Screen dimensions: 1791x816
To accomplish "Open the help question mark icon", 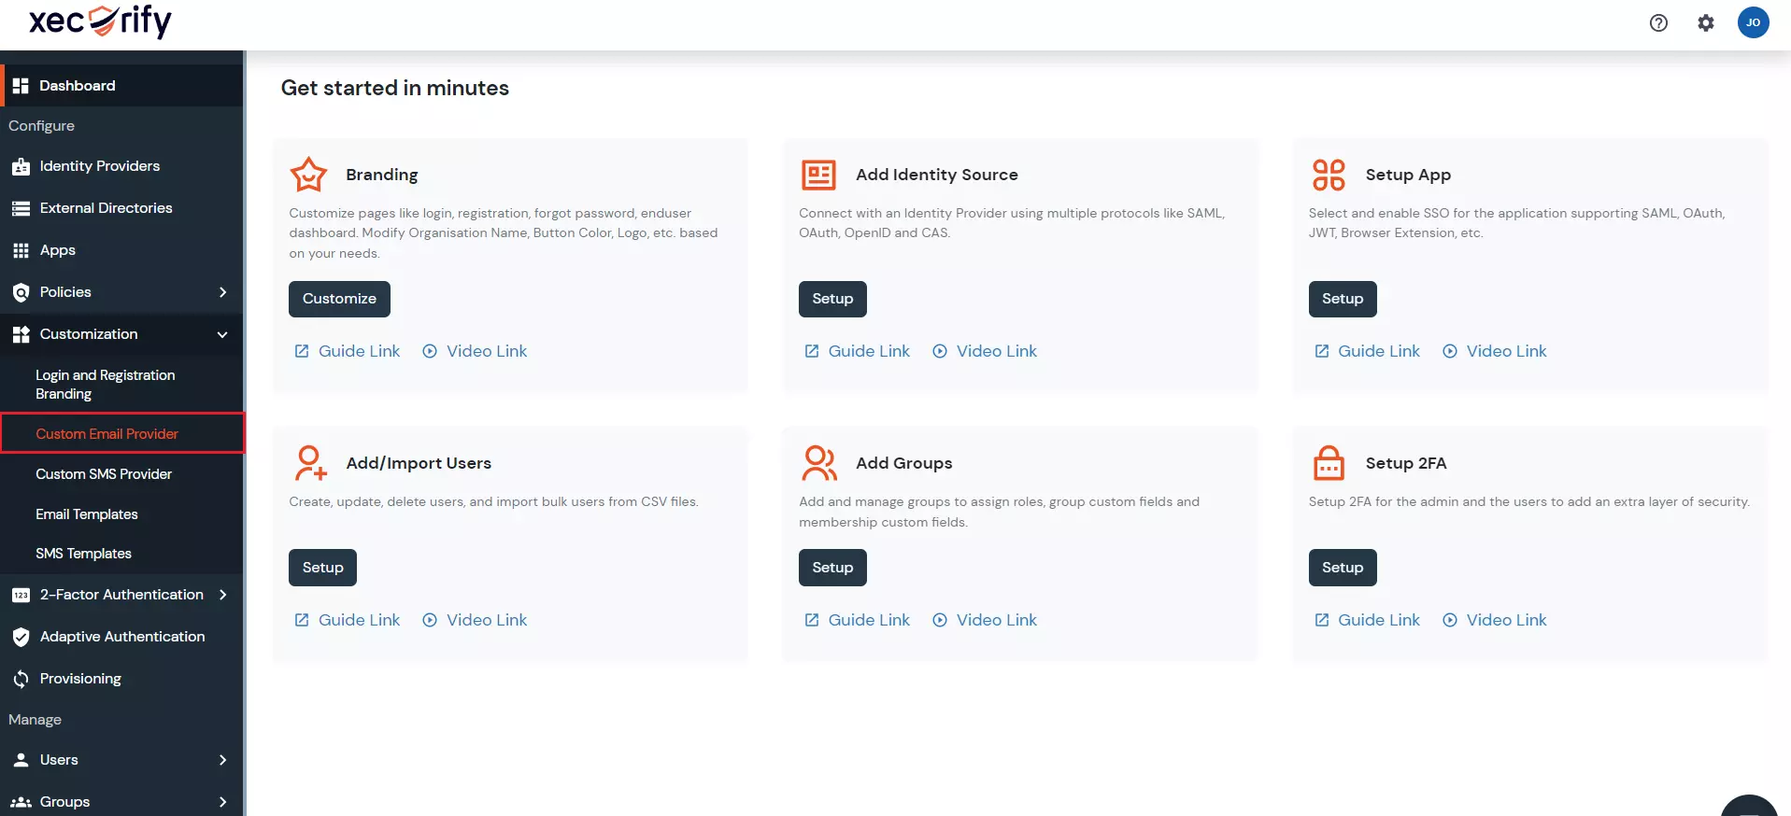I will pyautogui.click(x=1658, y=23).
